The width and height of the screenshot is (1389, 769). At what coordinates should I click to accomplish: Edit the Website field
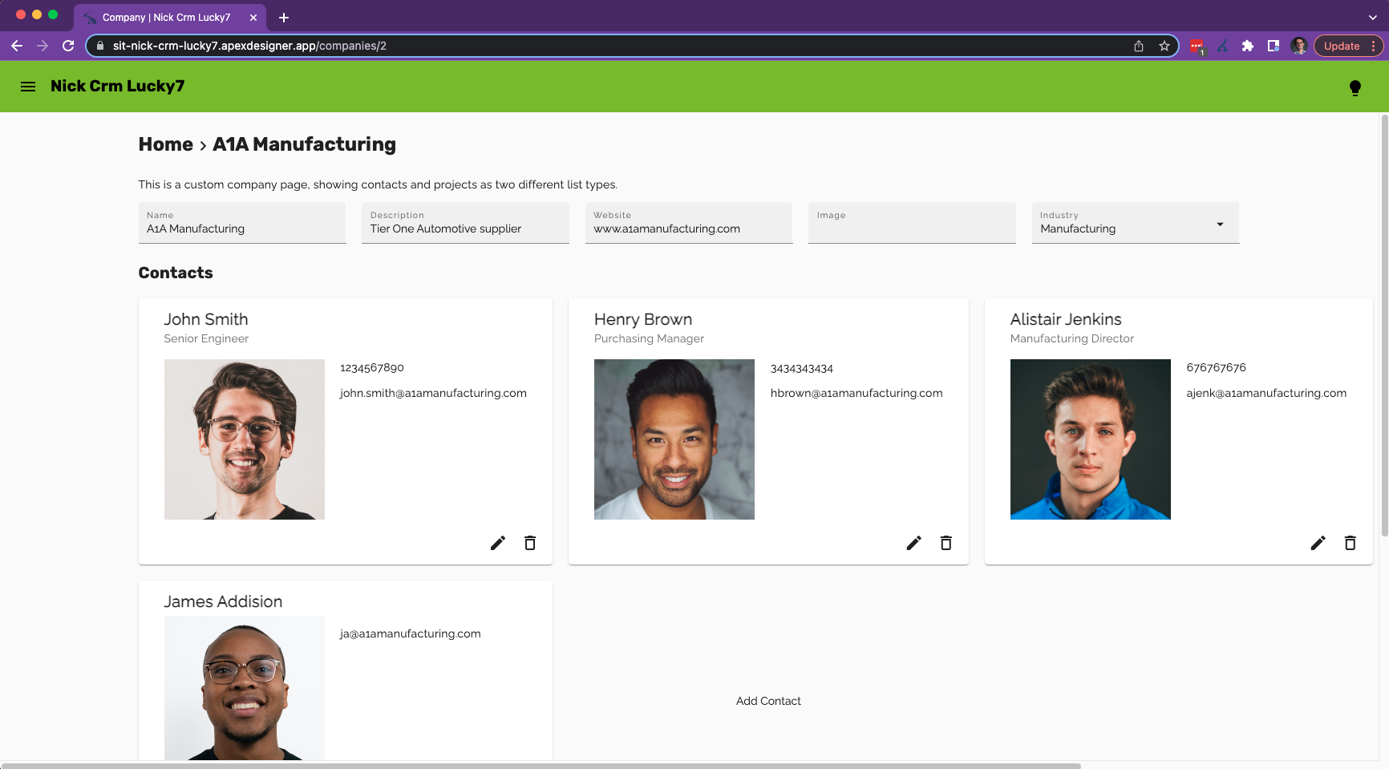click(x=689, y=223)
